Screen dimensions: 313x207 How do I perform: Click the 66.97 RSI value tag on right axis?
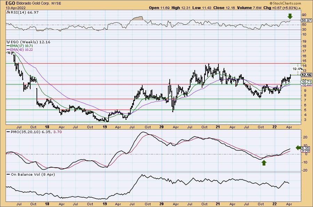306,21
